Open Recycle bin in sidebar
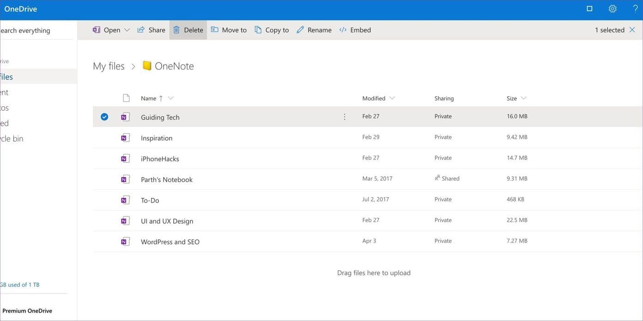This screenshot has width=643, height=321. (12, 139)
